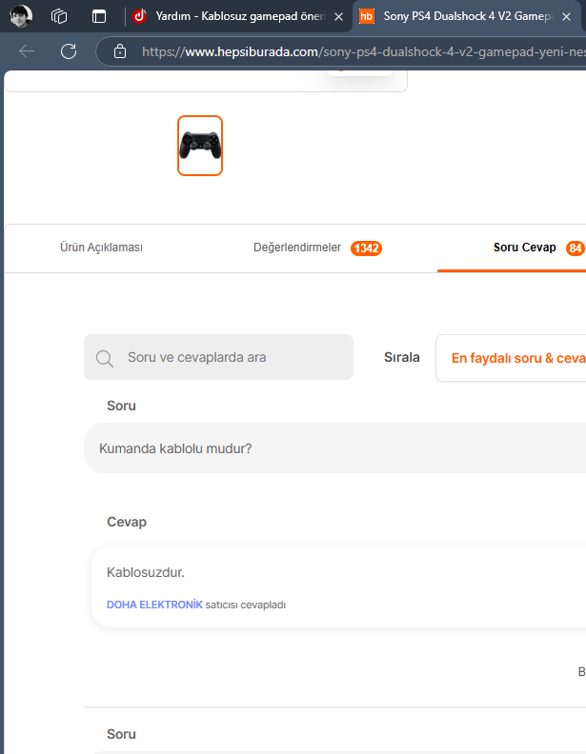The height and width of the screenshot is (754, 586).
Task: Focus the 'Soru ve cevaplarda ara' search field
Action: tap(218, 357)
